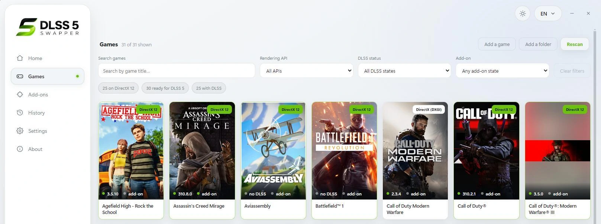Image resolution: width=601 pixels, height=224 pixels.
Task: Click the About info icon in sidebar
Action: [x=20, y=149]
